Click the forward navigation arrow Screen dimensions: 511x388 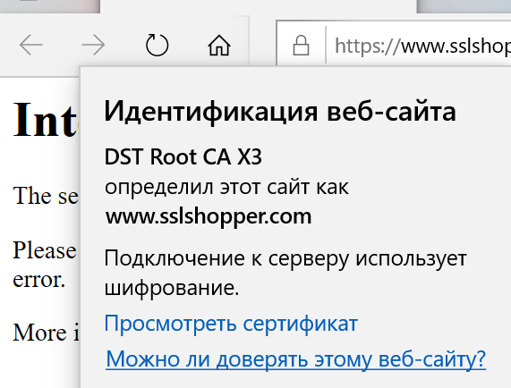tap(93, 45)
